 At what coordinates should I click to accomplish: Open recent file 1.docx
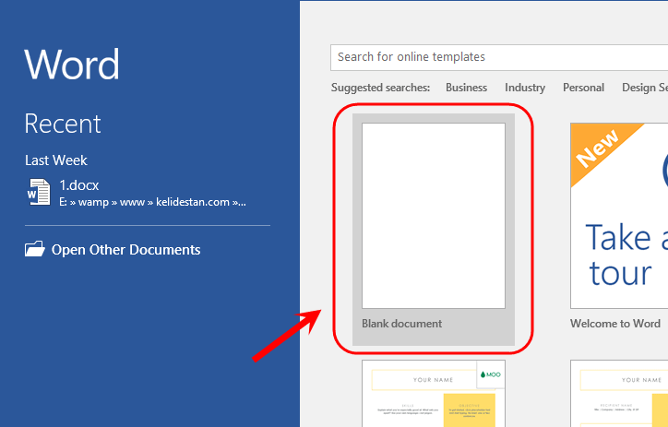point(148,193)
